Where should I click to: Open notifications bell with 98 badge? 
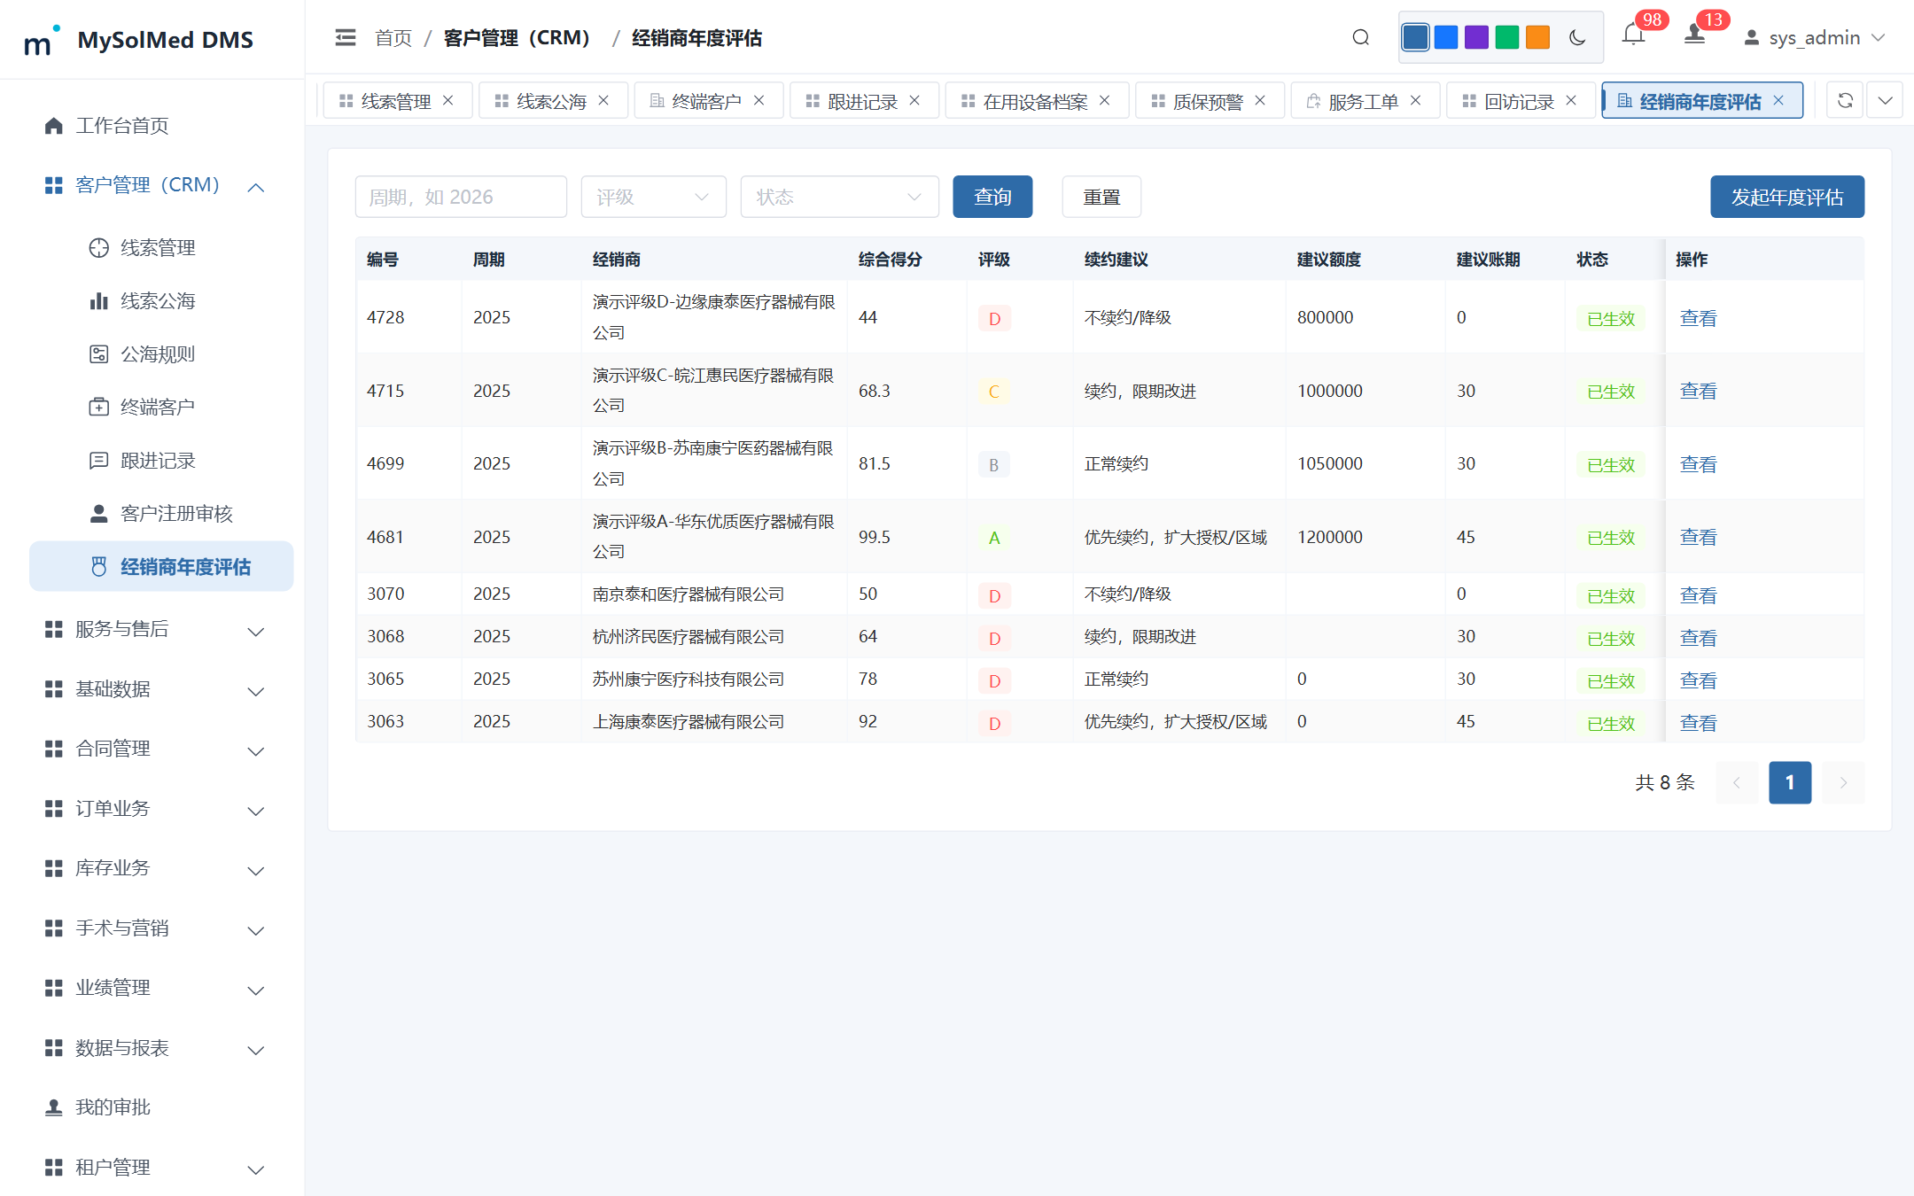tap(1634, 35)
